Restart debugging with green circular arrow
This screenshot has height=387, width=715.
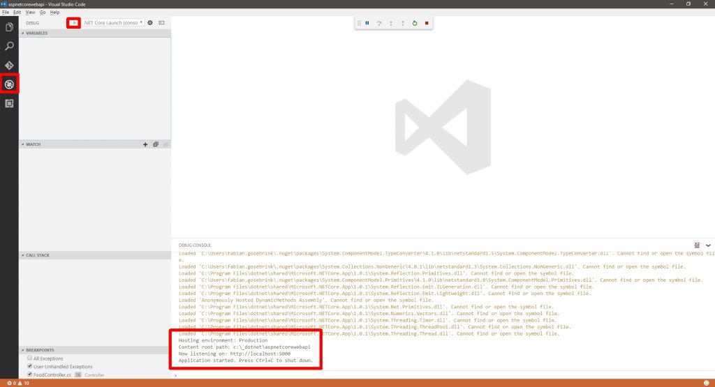click(x=415, y=23)
